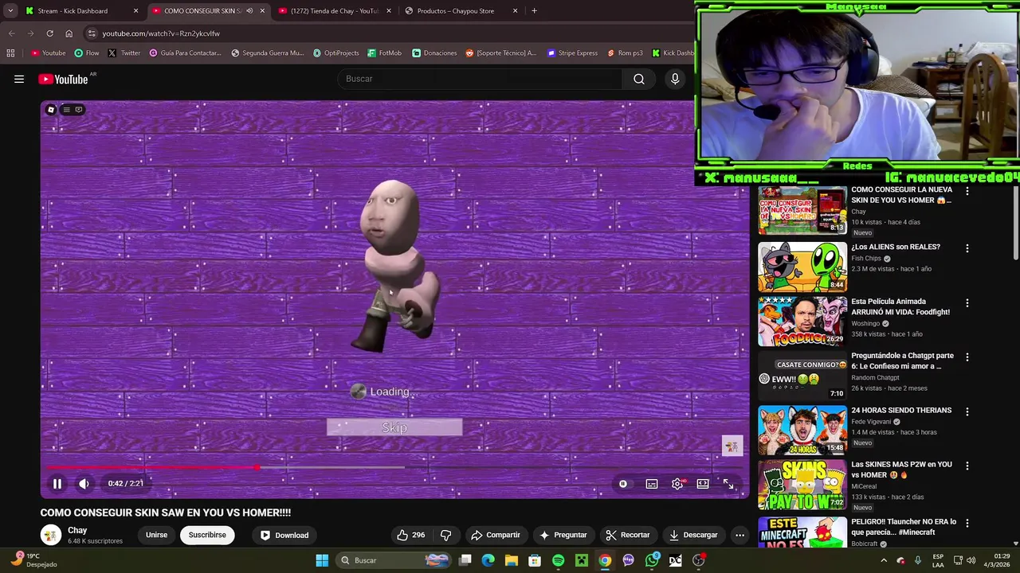1020x573 pixels.
Task: Open options for Las SKINES MAS P2W video
Action: (967, 466)
